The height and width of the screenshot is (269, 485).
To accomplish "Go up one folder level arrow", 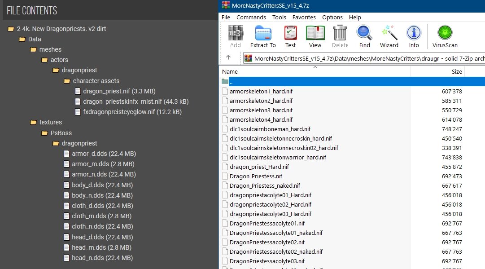I will pyautogui.click(x=228, y=57).
